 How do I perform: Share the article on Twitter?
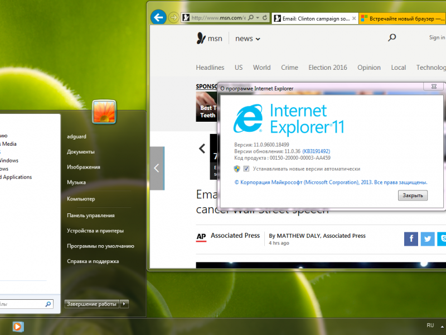click(x=428, y=239)
